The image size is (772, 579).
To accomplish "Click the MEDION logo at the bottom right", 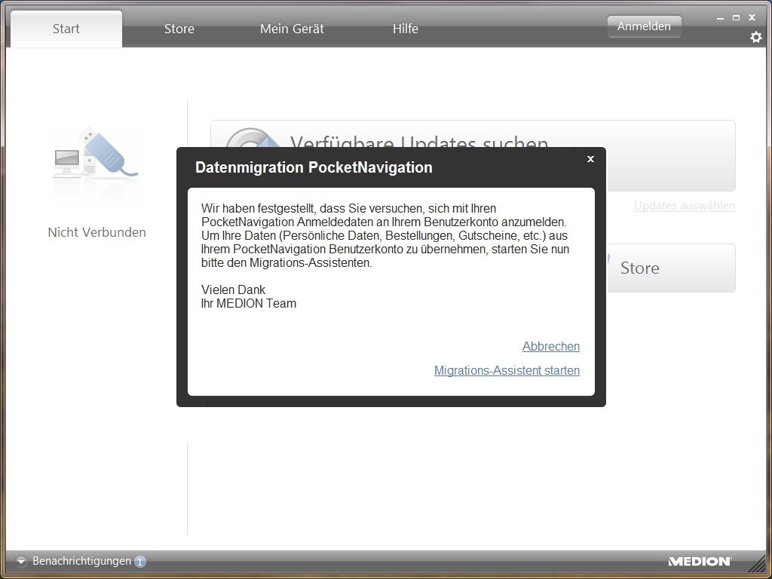I will [699, 562].
